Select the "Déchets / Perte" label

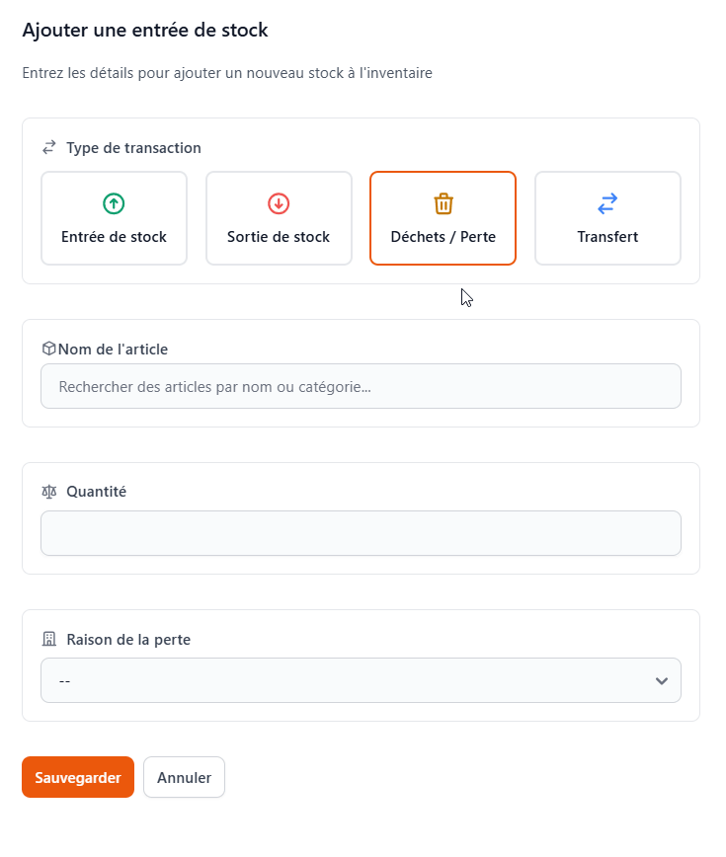pyautogui.click(x=444, y=237)
